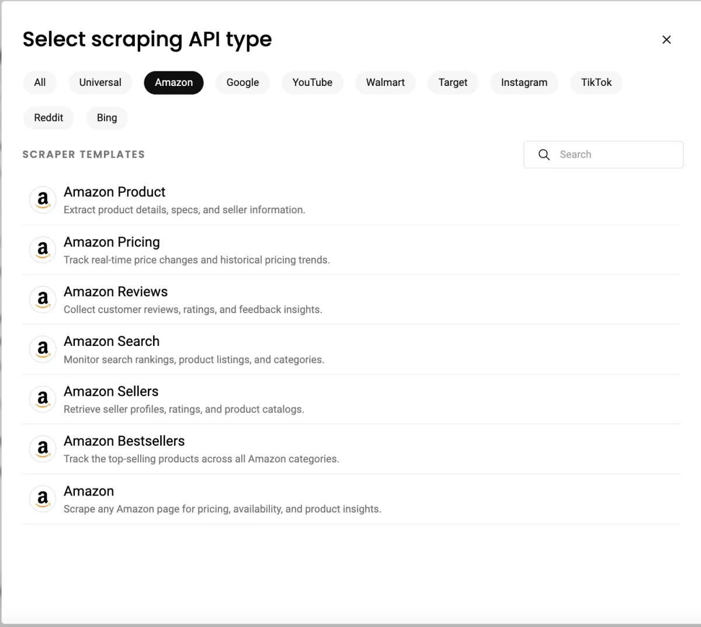This screenshot has width=701, height=627.
Task: Click the Amazon Sellers row icon
Action: (x=43, y=399)
